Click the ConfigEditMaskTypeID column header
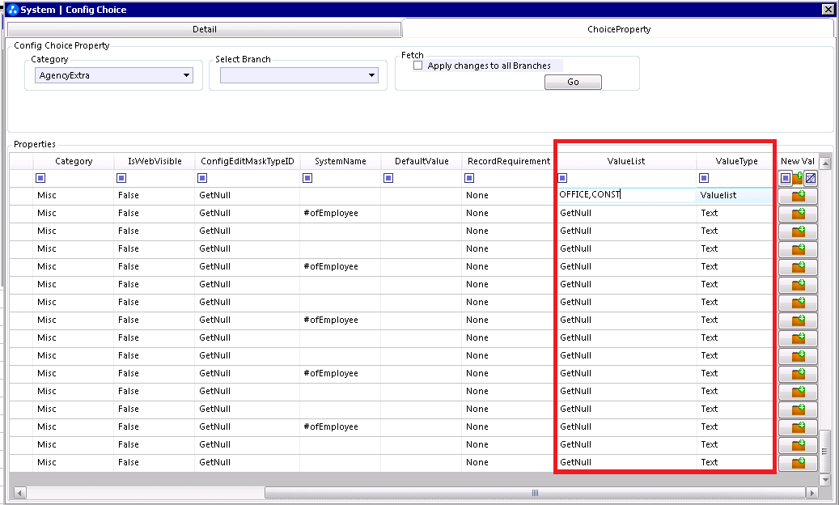The image size is (839, 505). pyautogui.click(x=248, y=161)
